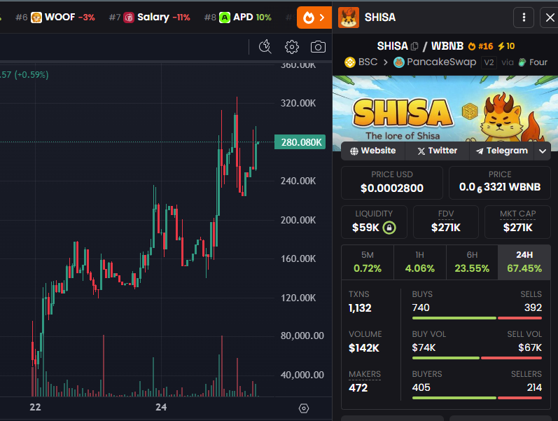Click the VOLUME $142K value
Viewport: 558px width, 421px height.
tap(363, 348)
